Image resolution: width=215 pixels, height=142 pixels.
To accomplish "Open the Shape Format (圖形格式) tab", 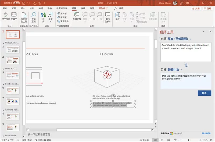I will click(103, 8).
